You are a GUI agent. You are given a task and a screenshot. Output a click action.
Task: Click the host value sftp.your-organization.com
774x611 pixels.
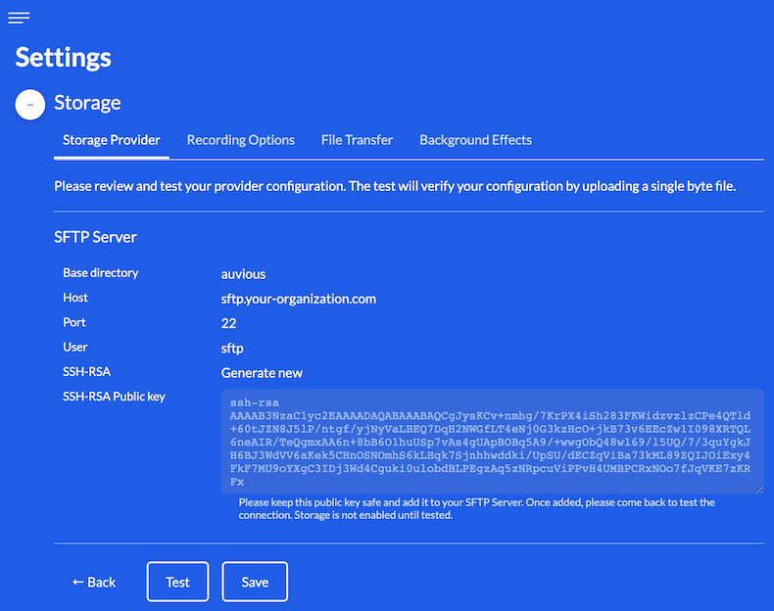[298, 299]
